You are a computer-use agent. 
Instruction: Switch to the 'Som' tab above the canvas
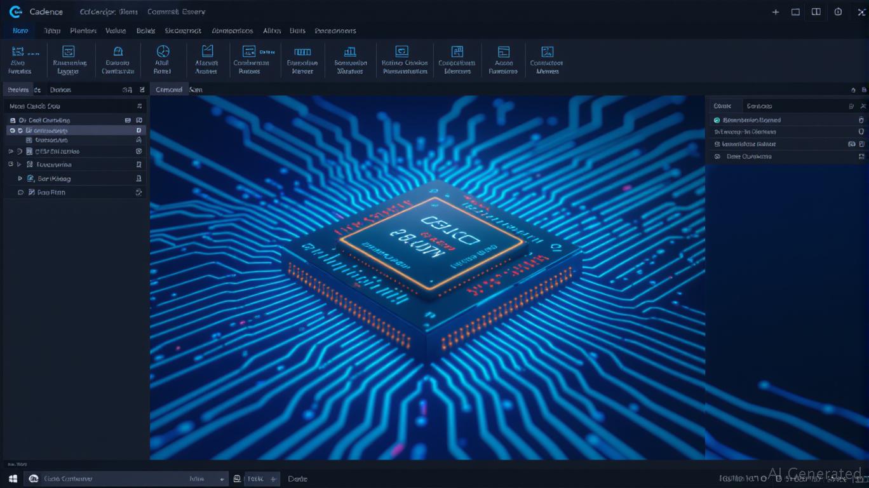coord(196,90)
